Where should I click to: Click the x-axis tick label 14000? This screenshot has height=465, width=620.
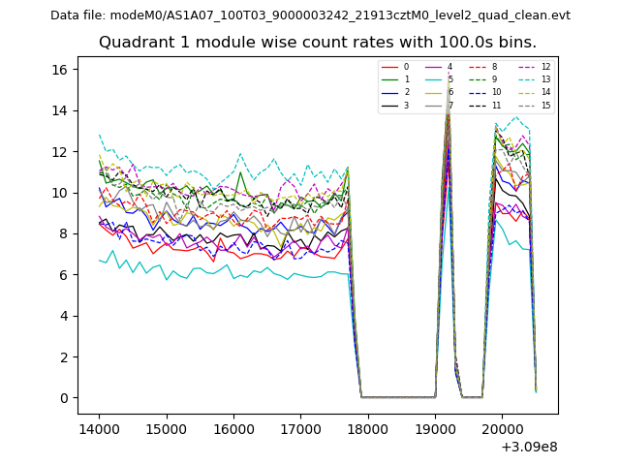click(x=99, y=427)
